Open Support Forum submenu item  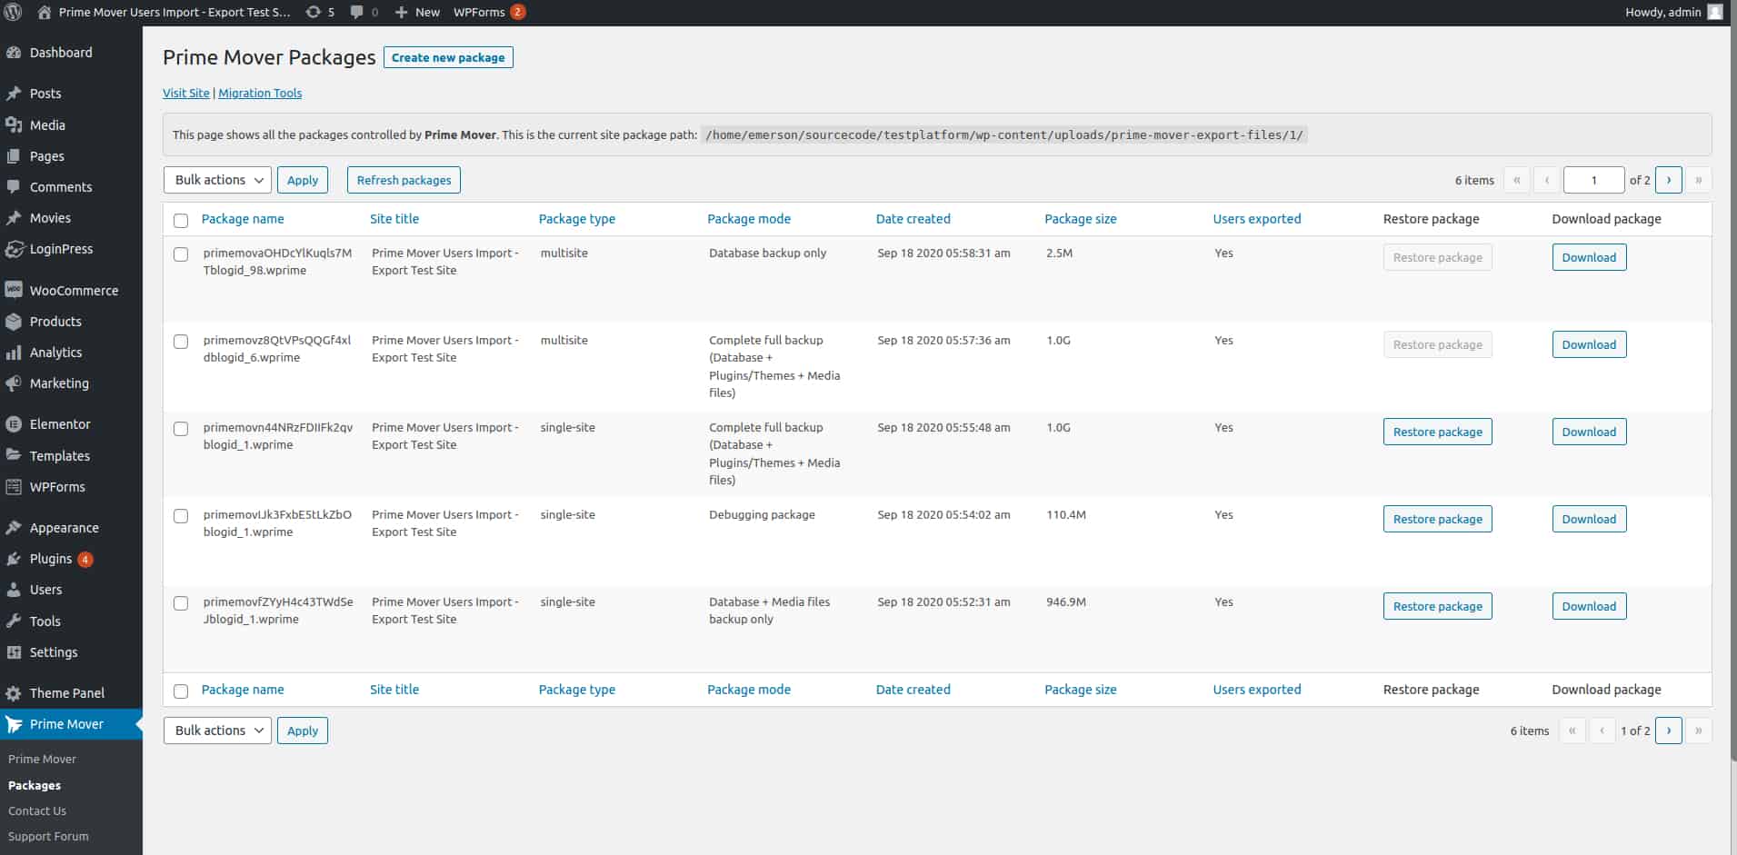(x=48, y=836)
